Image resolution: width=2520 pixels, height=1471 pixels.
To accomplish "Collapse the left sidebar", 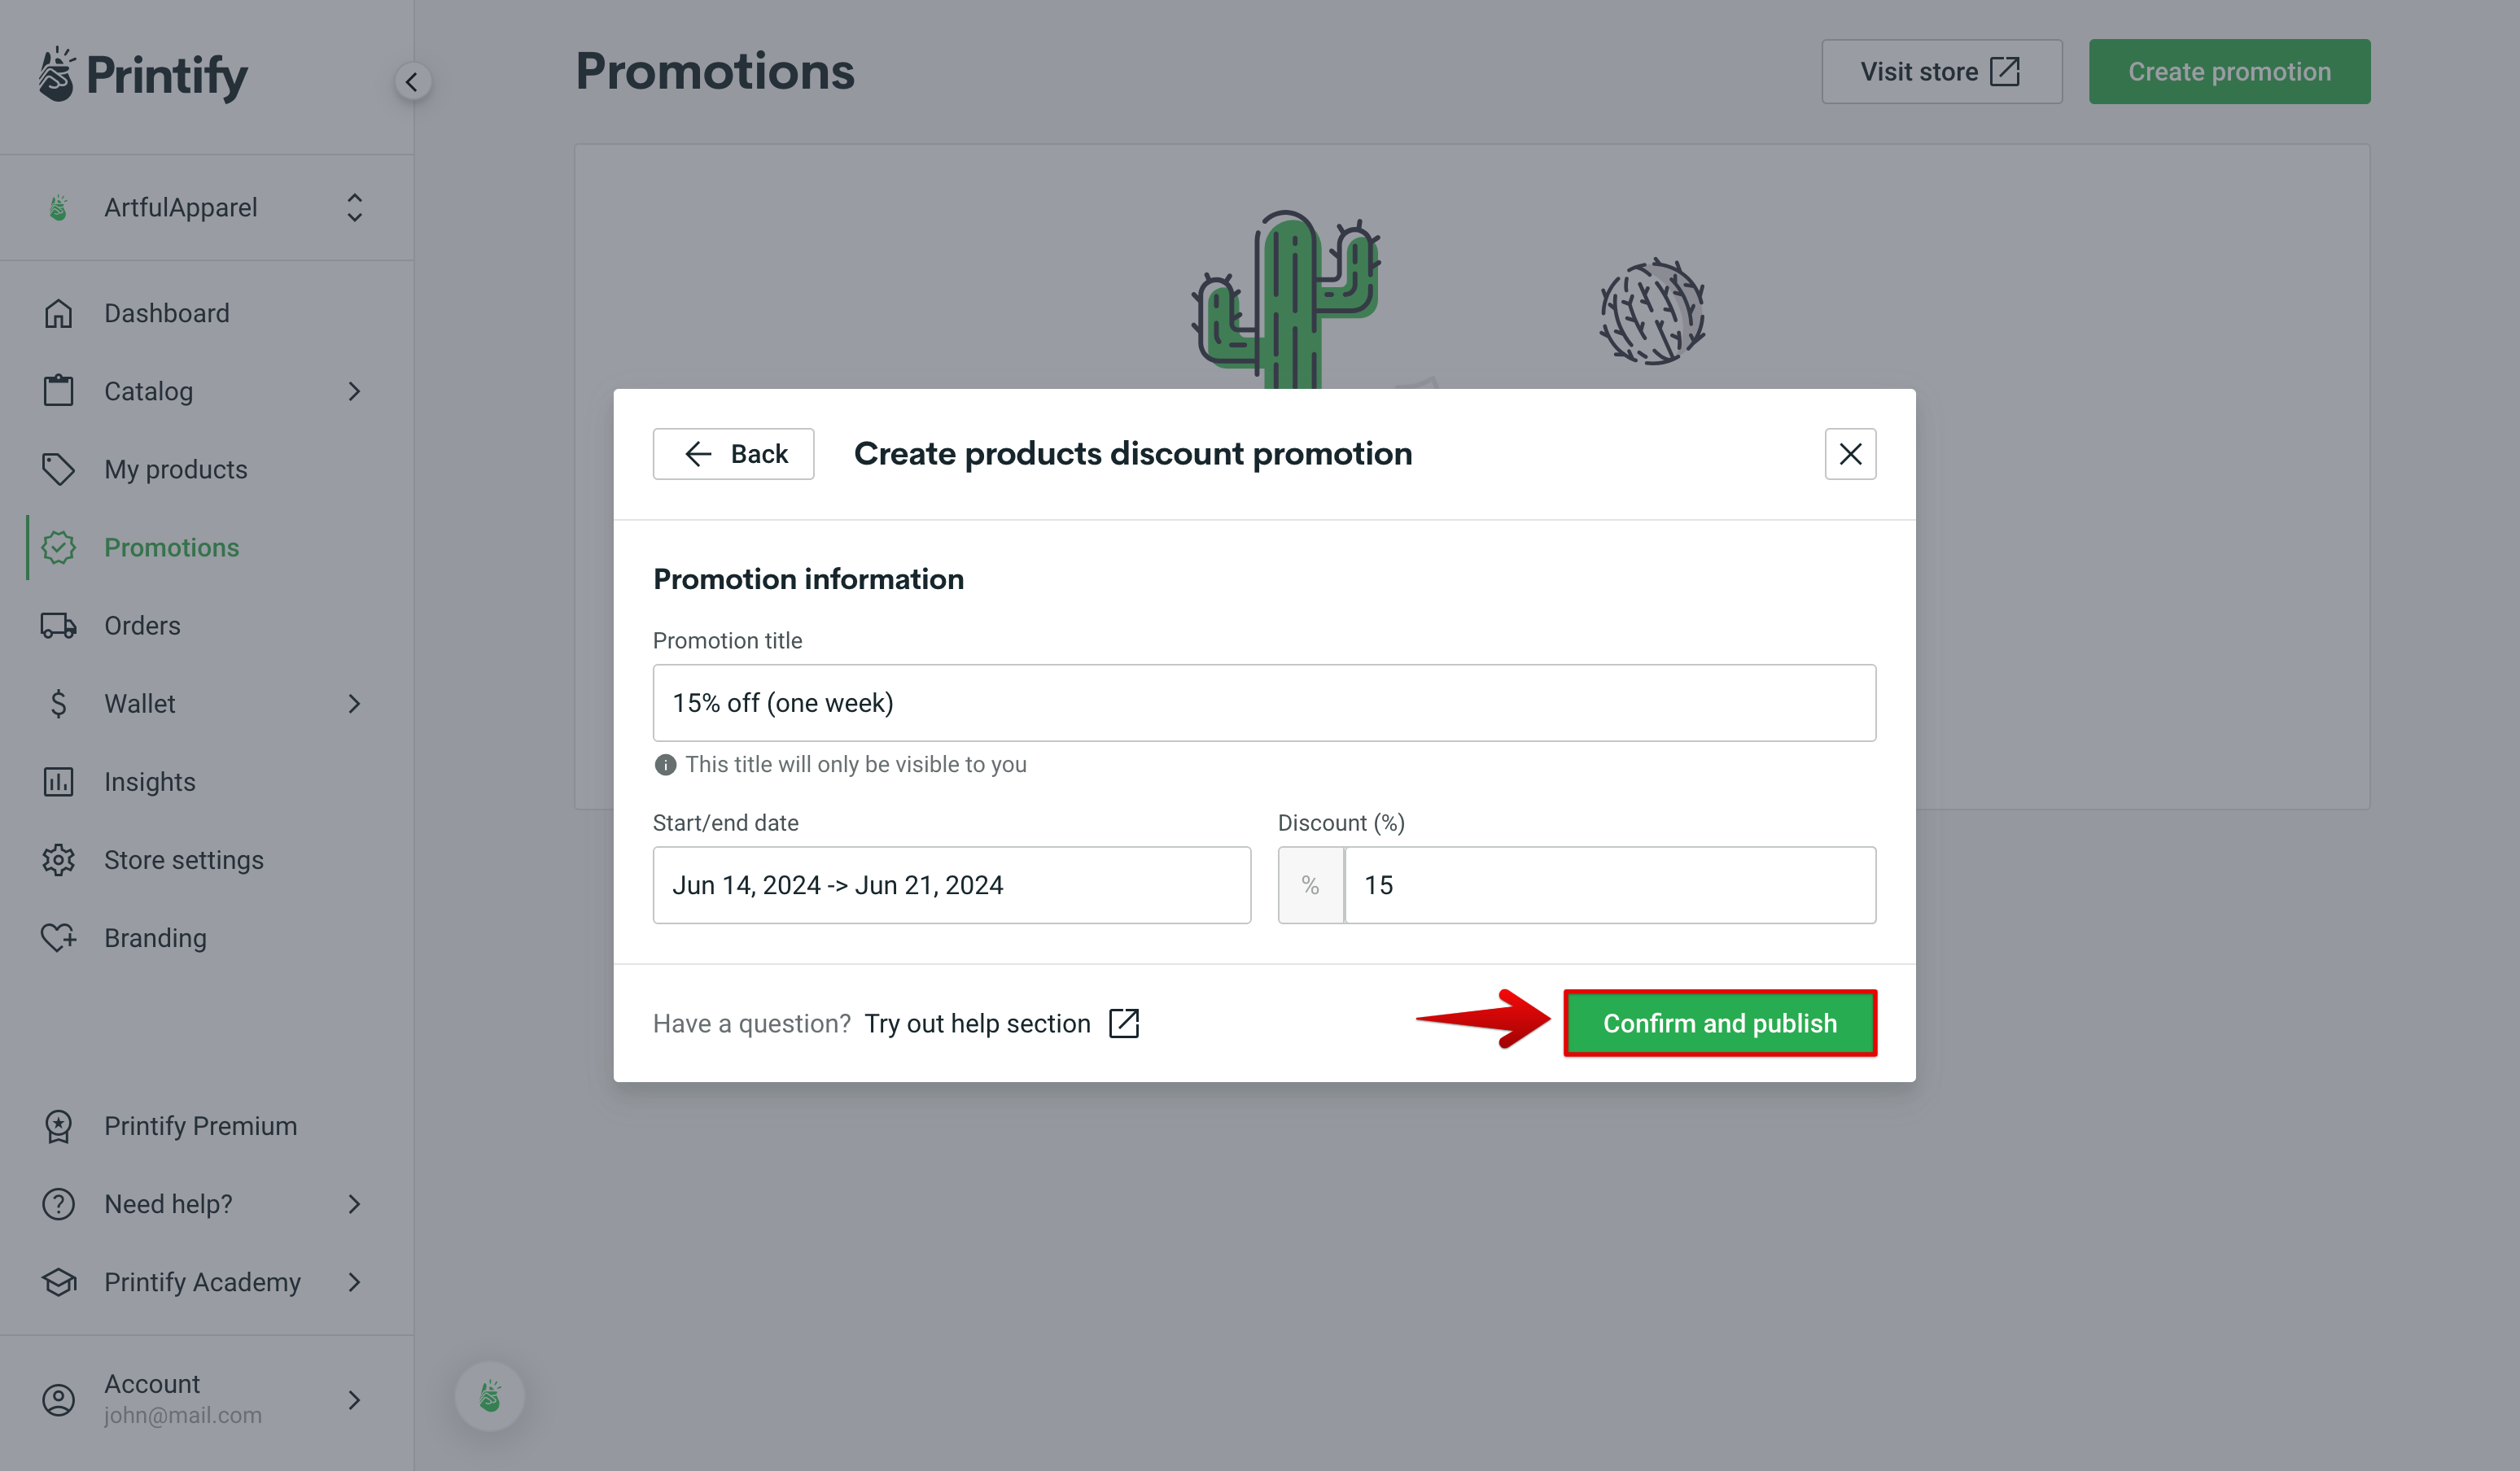I will [413, 81].
